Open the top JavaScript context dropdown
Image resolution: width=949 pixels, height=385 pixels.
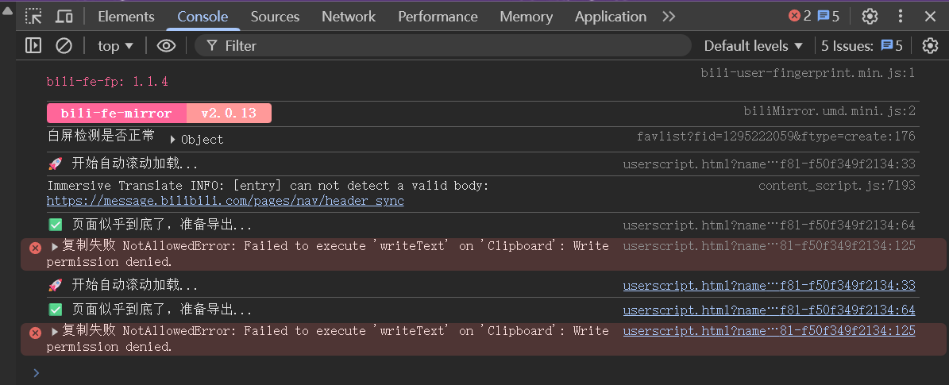(115, 46)
